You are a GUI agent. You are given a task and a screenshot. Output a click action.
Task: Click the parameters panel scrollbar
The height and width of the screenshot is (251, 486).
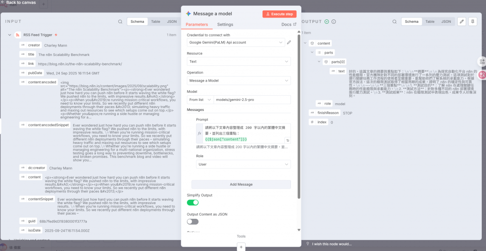pos(299,116)
